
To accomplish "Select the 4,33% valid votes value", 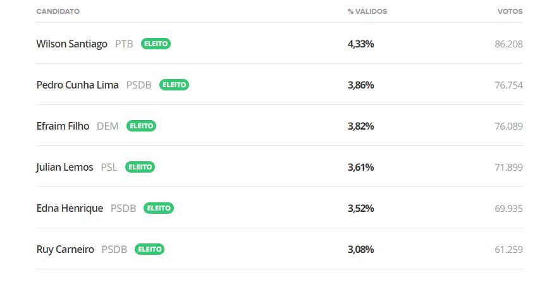I will pos(360,44).
